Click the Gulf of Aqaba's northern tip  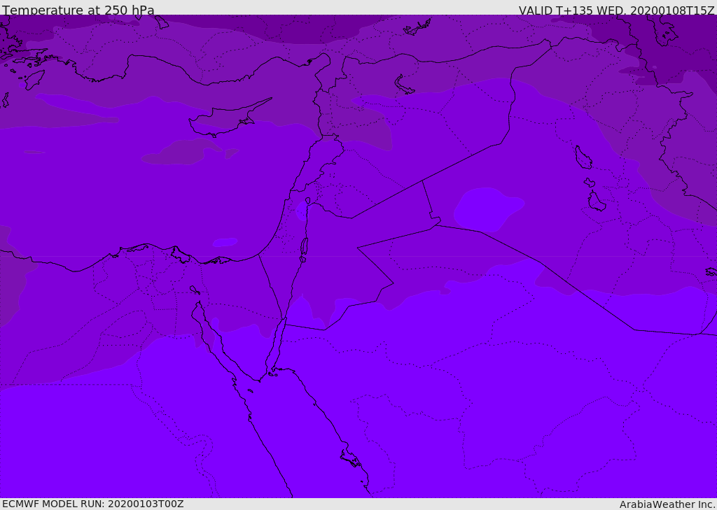pyautogui.click(x=284, y=320)
